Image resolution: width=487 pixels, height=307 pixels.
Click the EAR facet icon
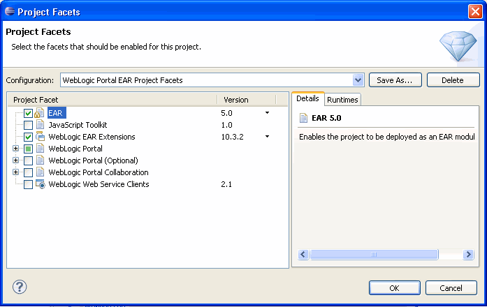[39, 113]
